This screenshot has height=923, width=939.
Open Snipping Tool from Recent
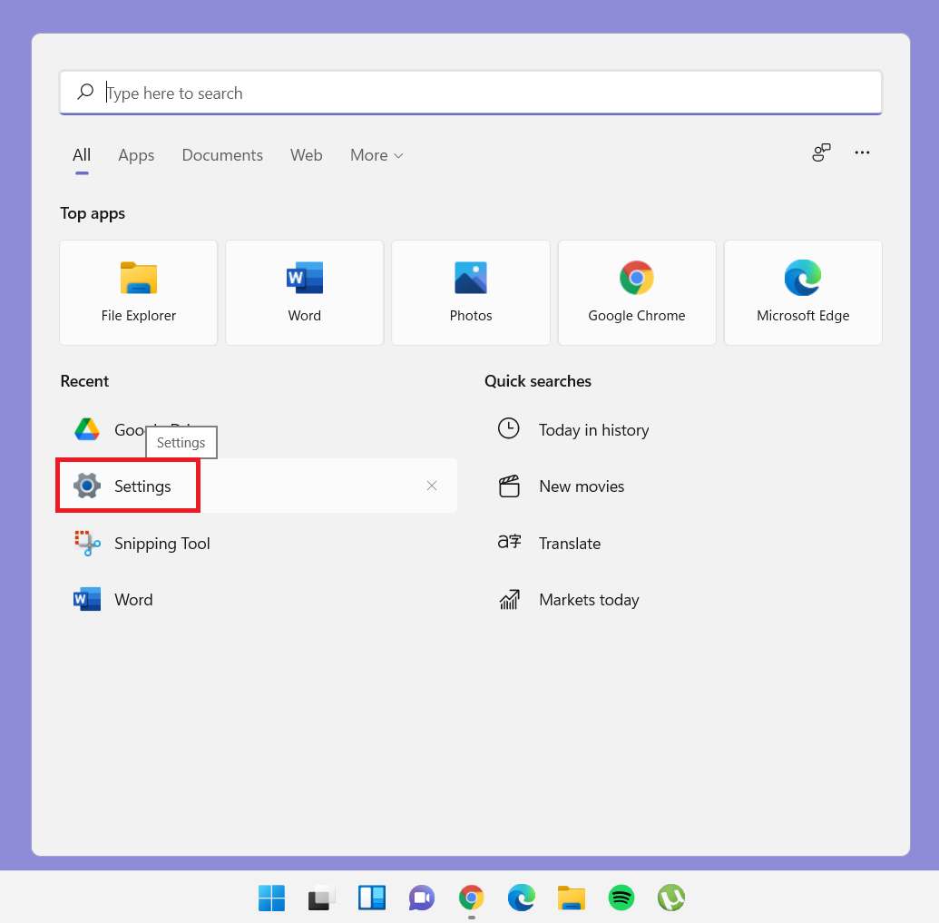[257, 544]
